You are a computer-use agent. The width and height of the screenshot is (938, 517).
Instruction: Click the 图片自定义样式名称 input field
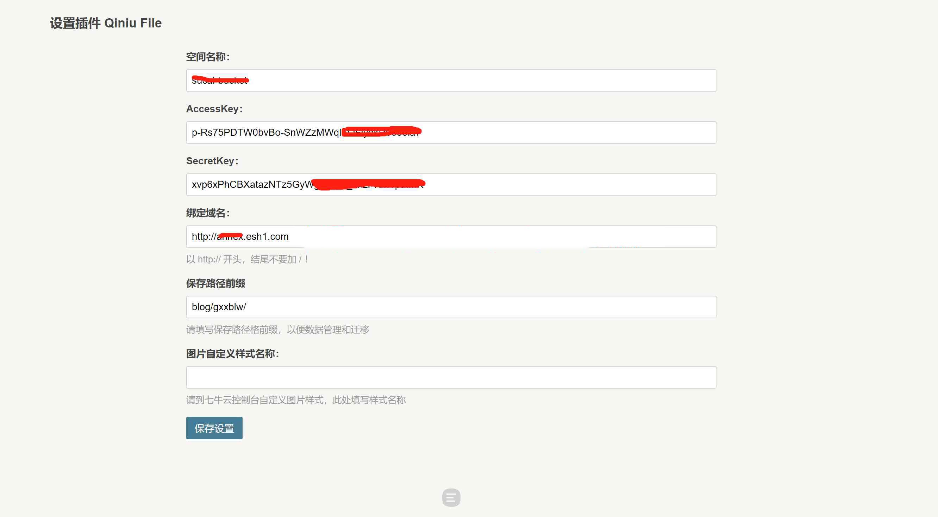[x=451, y=376]
